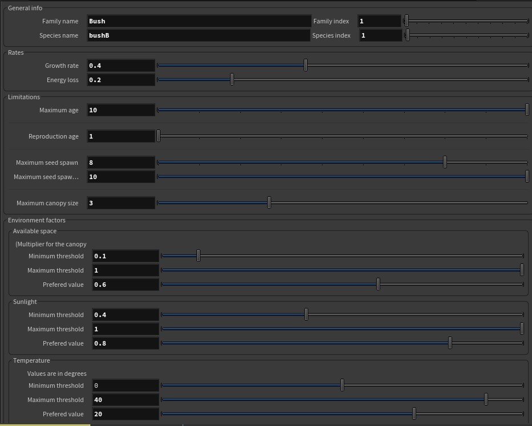Click Sunlight Prefered value field 0.8
This screenshot has height=426, width=532.
point(126,343)
